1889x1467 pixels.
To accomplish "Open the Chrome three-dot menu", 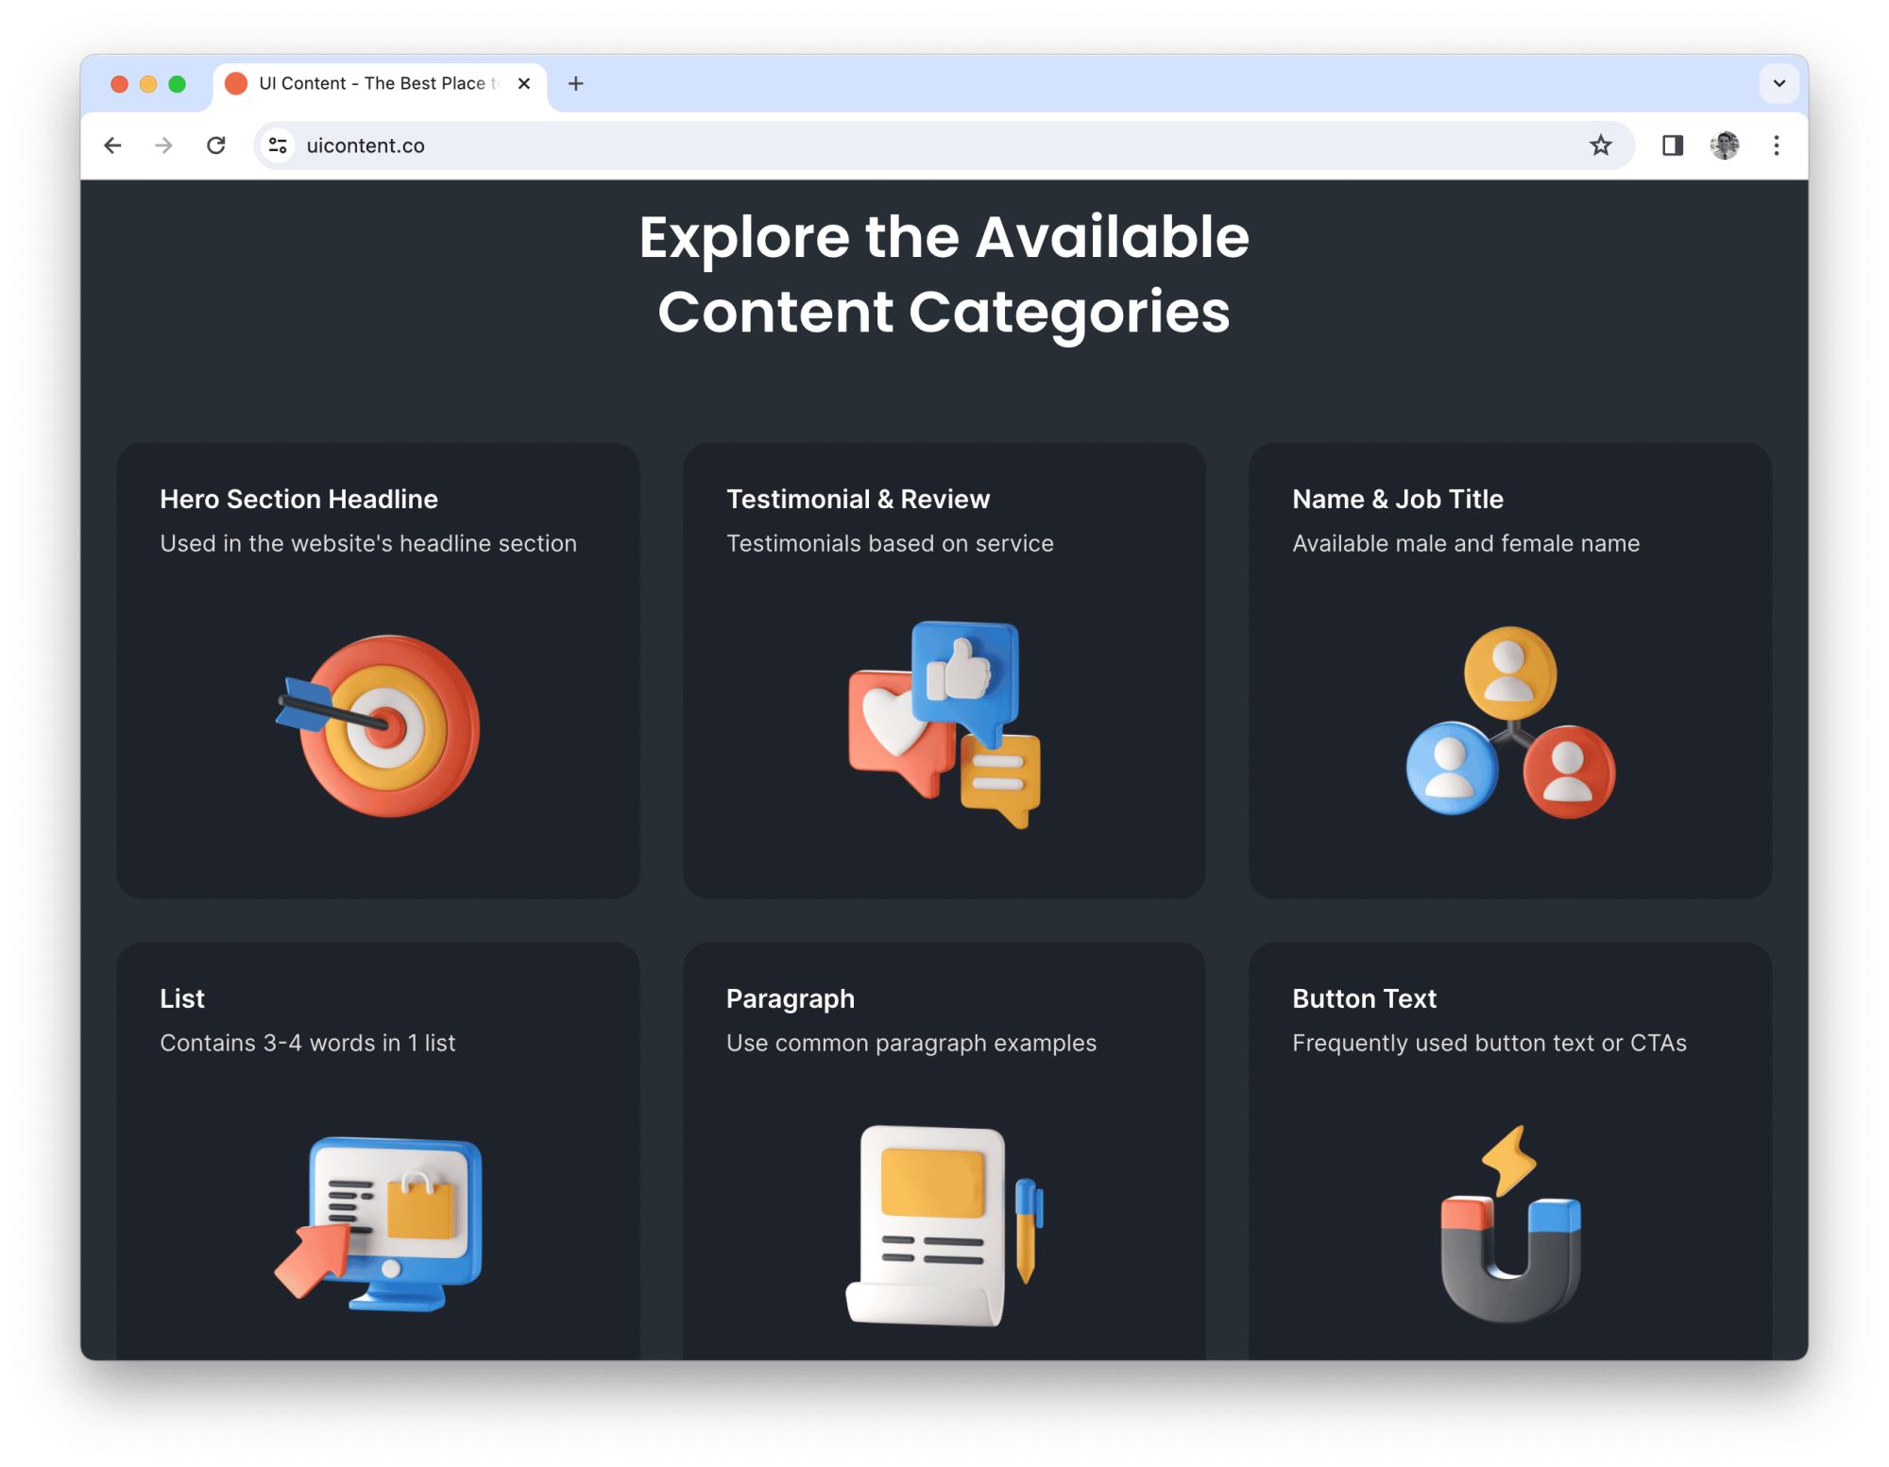I will 1777,145.
